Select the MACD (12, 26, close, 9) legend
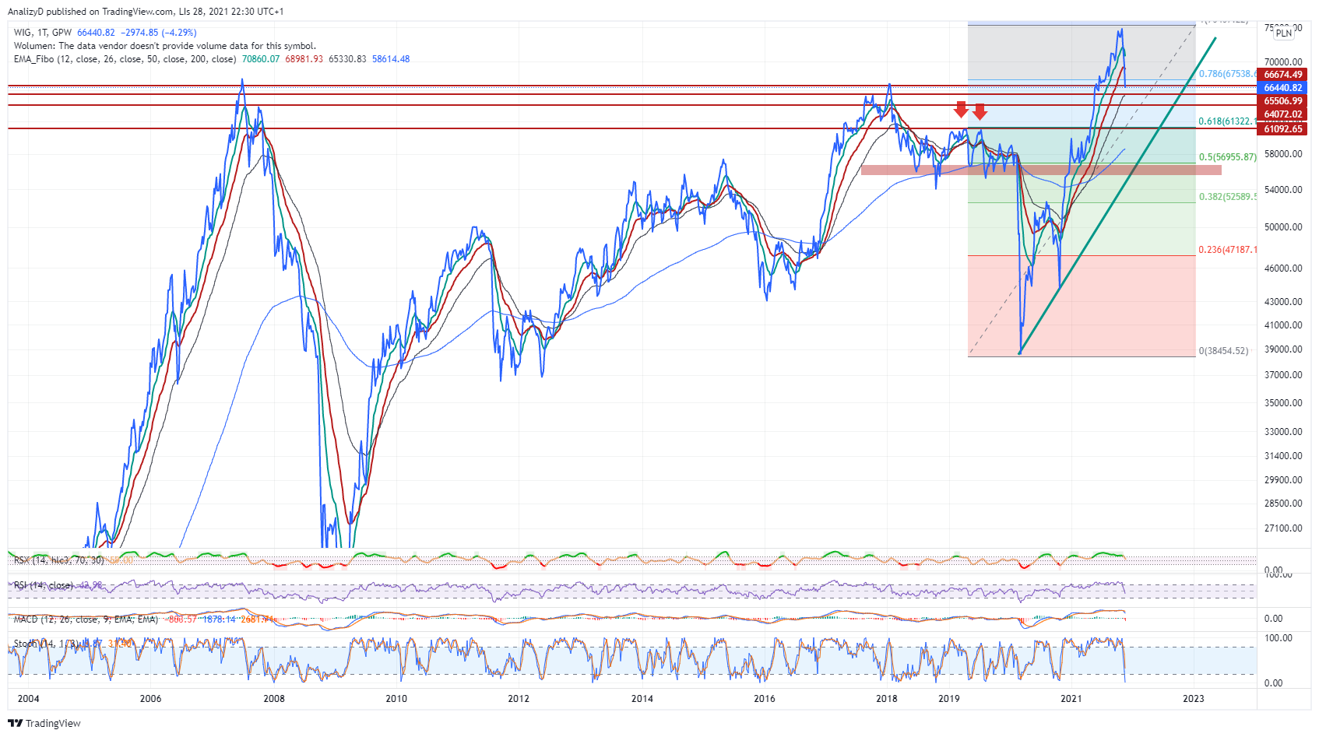 click(x=86, y=619)
